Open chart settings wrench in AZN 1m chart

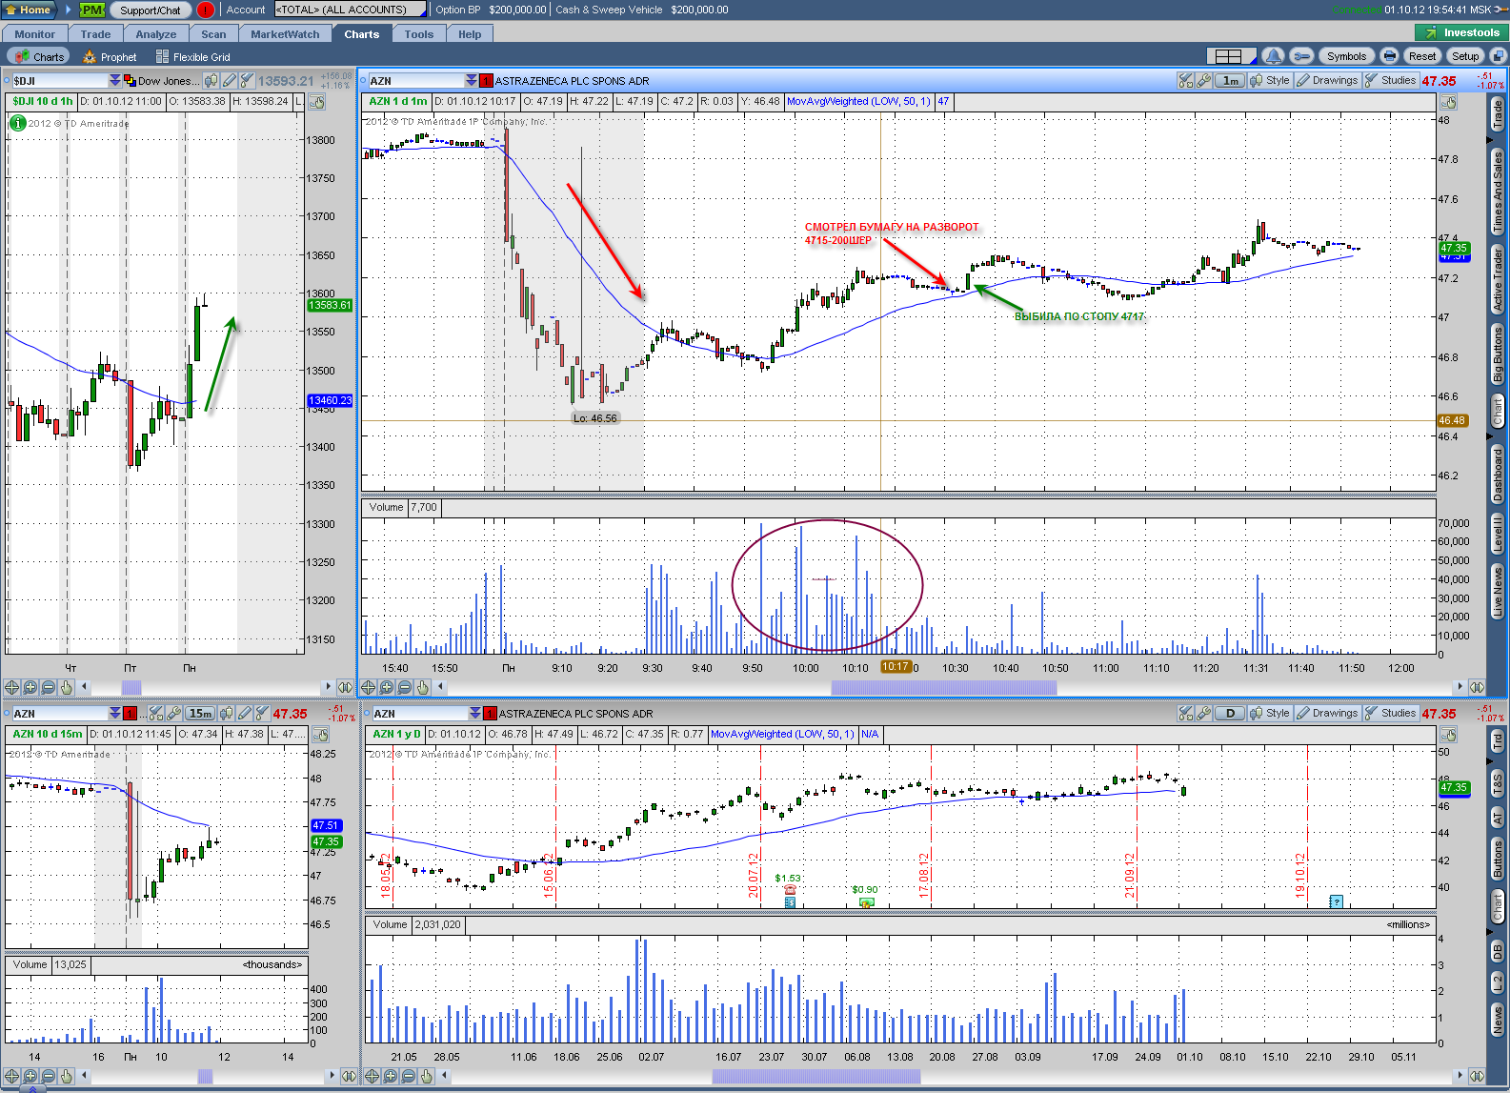1204,81
